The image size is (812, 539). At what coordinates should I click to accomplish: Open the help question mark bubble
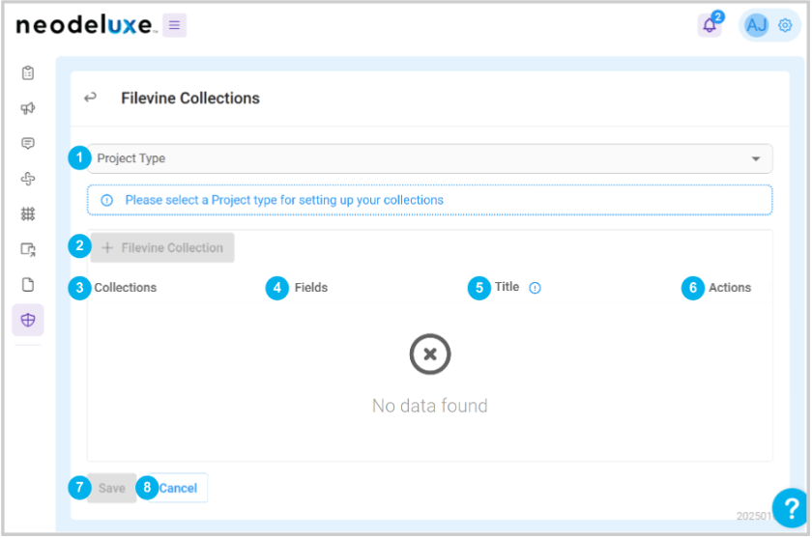tap(791, 507)
